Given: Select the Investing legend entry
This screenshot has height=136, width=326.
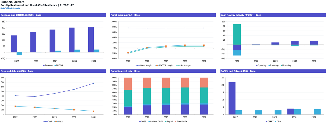Looking at the screenshot, I should click(x=273, y=65).
